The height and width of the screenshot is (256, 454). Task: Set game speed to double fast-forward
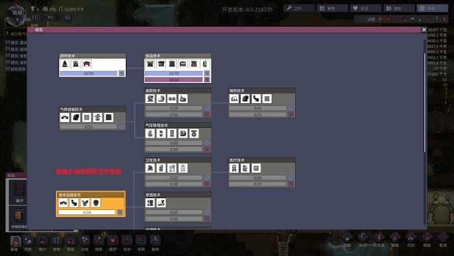tap(51, 18)
